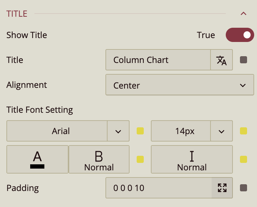
Task: Set font weight via the B button
Action: pos(99,159)
